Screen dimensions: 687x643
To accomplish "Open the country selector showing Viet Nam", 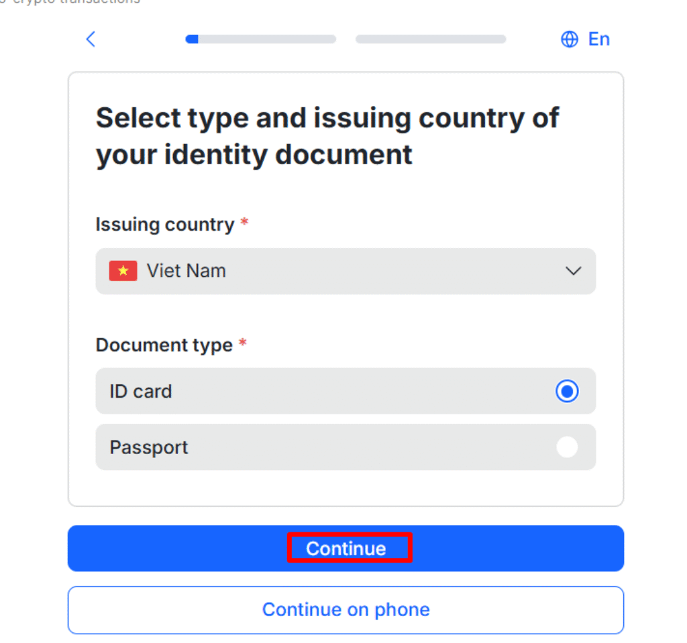I will click(345, 271).
